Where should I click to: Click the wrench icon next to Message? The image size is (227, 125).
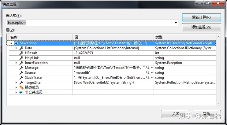point(21,68)
